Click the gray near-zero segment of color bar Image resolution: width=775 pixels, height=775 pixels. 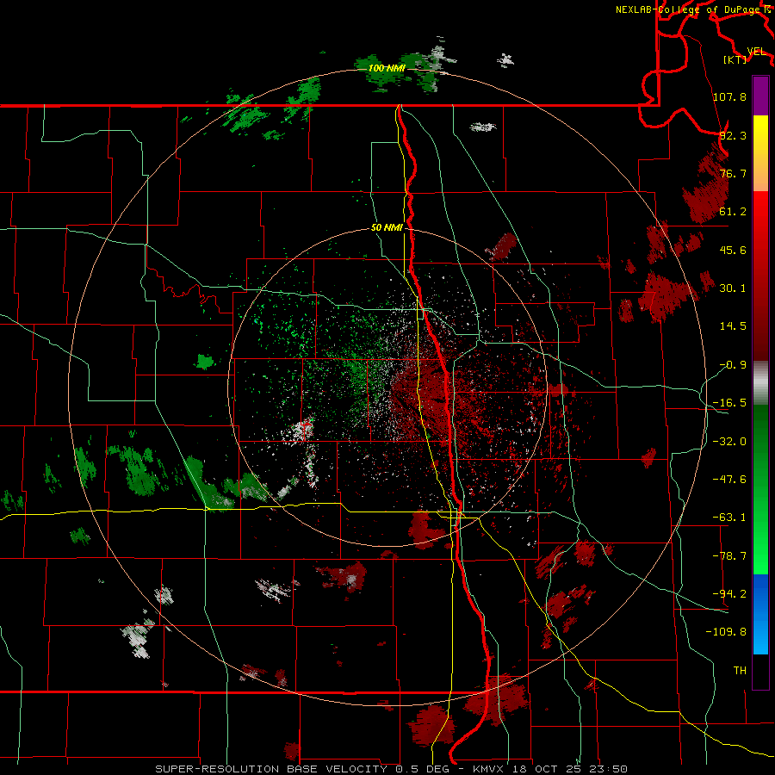click(x=760, y=383)
